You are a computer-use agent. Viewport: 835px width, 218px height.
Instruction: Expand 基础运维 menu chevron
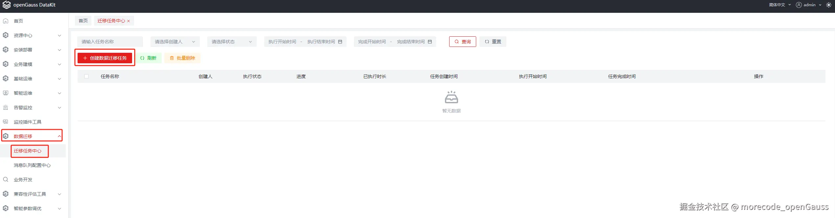pyautogui.click(x=59, y=79)
